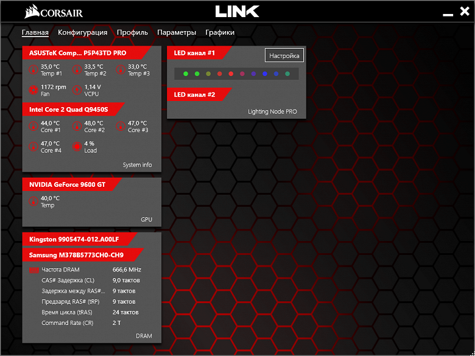Select the fifth LED dot, bright red

(x=231, y=74)
